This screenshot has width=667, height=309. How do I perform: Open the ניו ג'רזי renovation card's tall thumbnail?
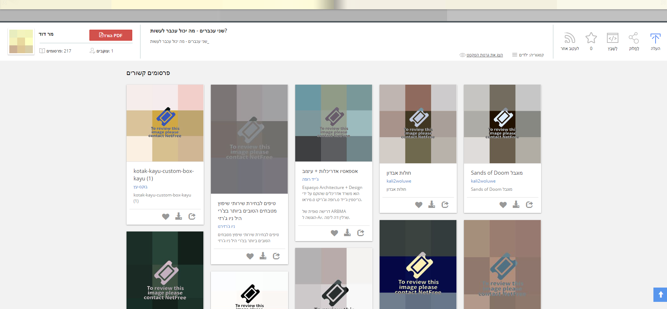click(x=249, y=139)
